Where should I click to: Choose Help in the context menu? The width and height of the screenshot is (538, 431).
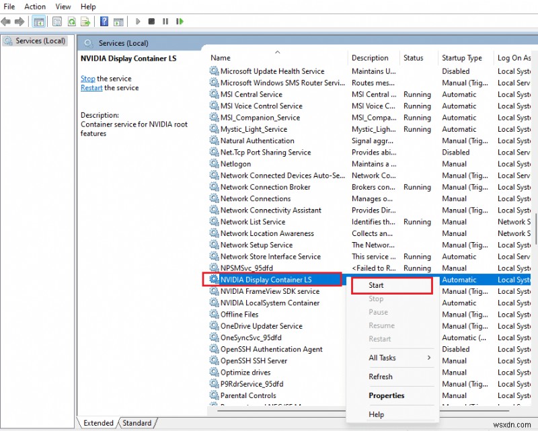[x=393, y=414]
